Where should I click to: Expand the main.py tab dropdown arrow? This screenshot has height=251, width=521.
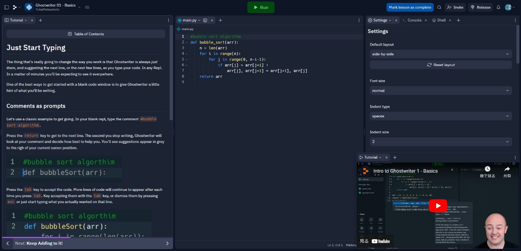click(x=199, y=20)
